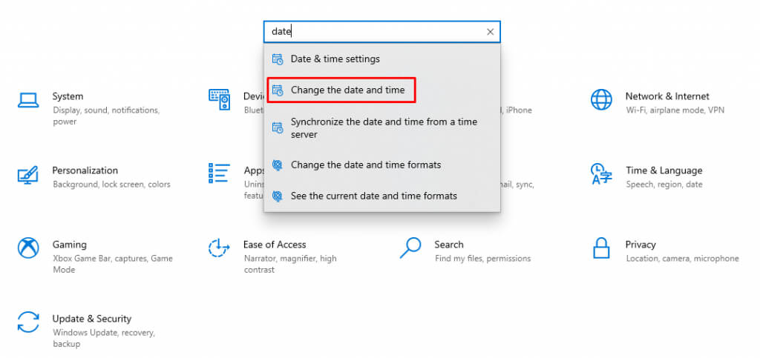Go to Update & Security settings

(91, 319)
